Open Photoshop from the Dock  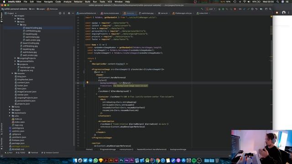pos(121,160)
